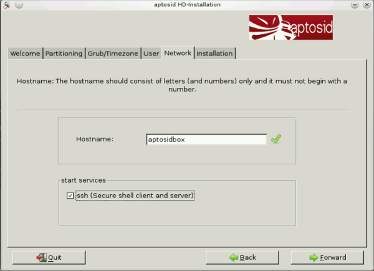Image resolution: width=374 pixels, height=271 pixels.
Task: Open the Installation tab
Action: click(214, 54)
